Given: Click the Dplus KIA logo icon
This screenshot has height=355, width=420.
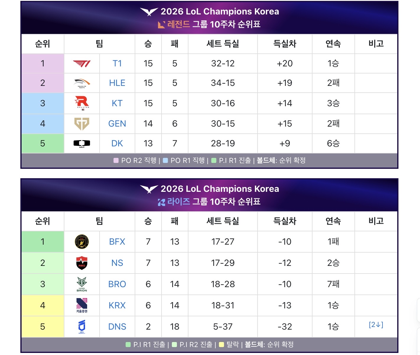Looking at the screenshot, I should [82, 144].
